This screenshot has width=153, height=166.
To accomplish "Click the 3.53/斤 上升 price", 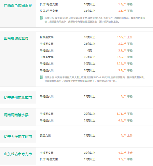I will click(125, 37).
